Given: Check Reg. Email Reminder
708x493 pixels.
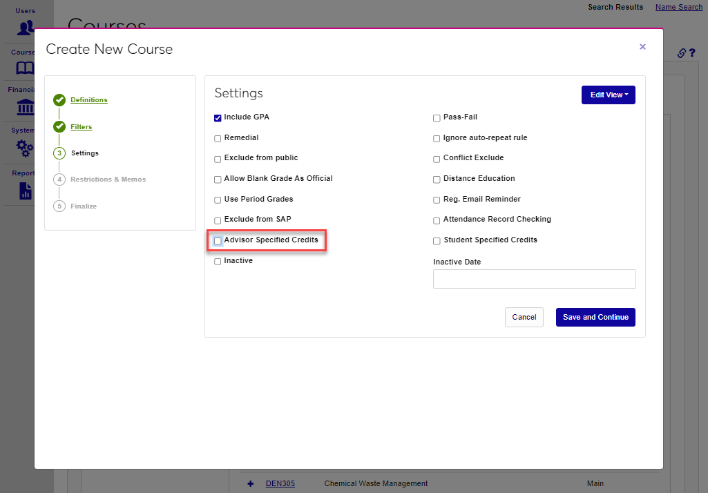Looking at the screenshot, I should click(x=437, y=200).
